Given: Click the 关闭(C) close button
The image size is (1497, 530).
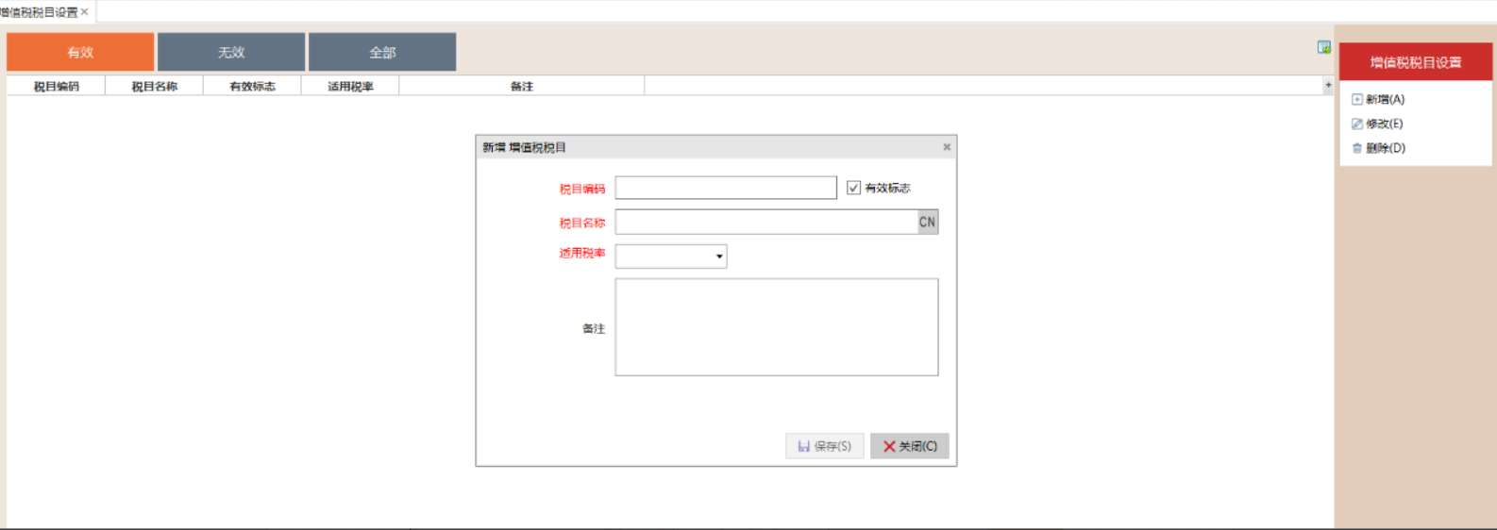Looking at the screenshot, I should (x=909, y=446).
